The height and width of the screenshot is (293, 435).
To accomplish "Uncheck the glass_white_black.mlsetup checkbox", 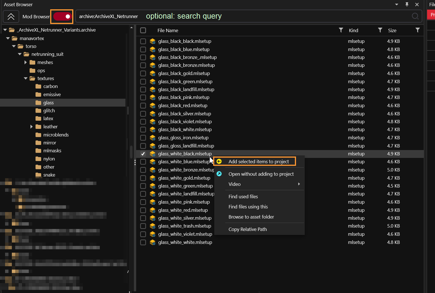I will (143, 154).
